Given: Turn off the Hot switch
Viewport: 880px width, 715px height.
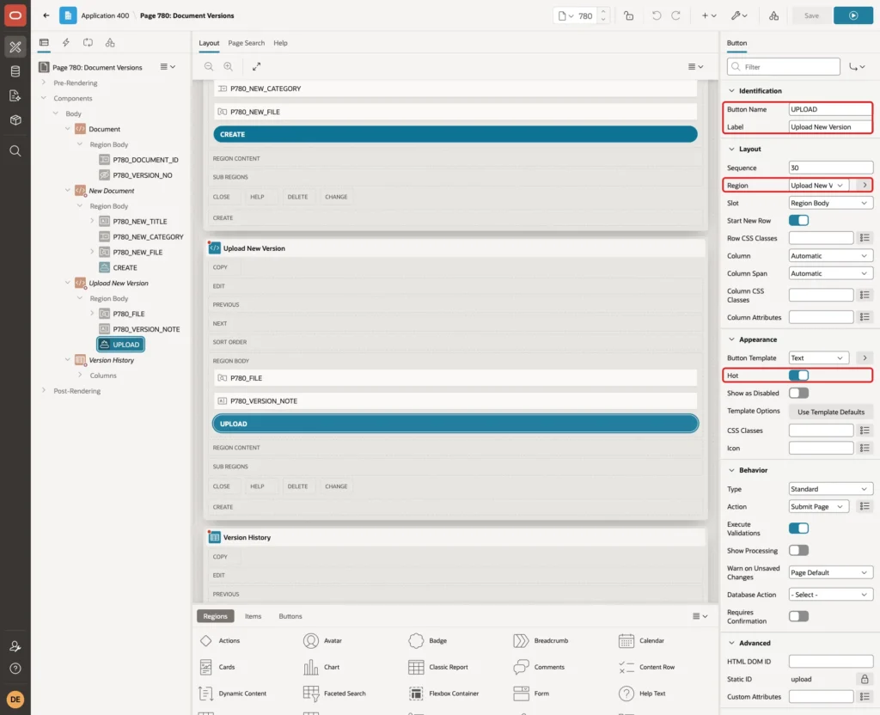Looking at the screenshot, I should (798, 376).
